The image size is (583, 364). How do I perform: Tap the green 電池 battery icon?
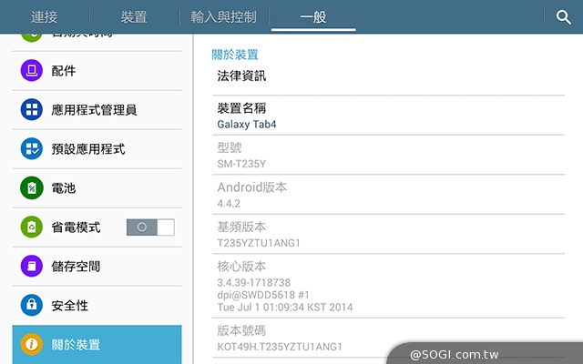coord(32,188)
